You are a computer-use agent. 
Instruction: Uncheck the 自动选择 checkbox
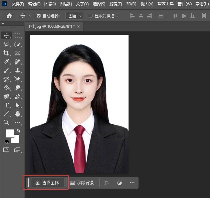[x=39, y=16]
